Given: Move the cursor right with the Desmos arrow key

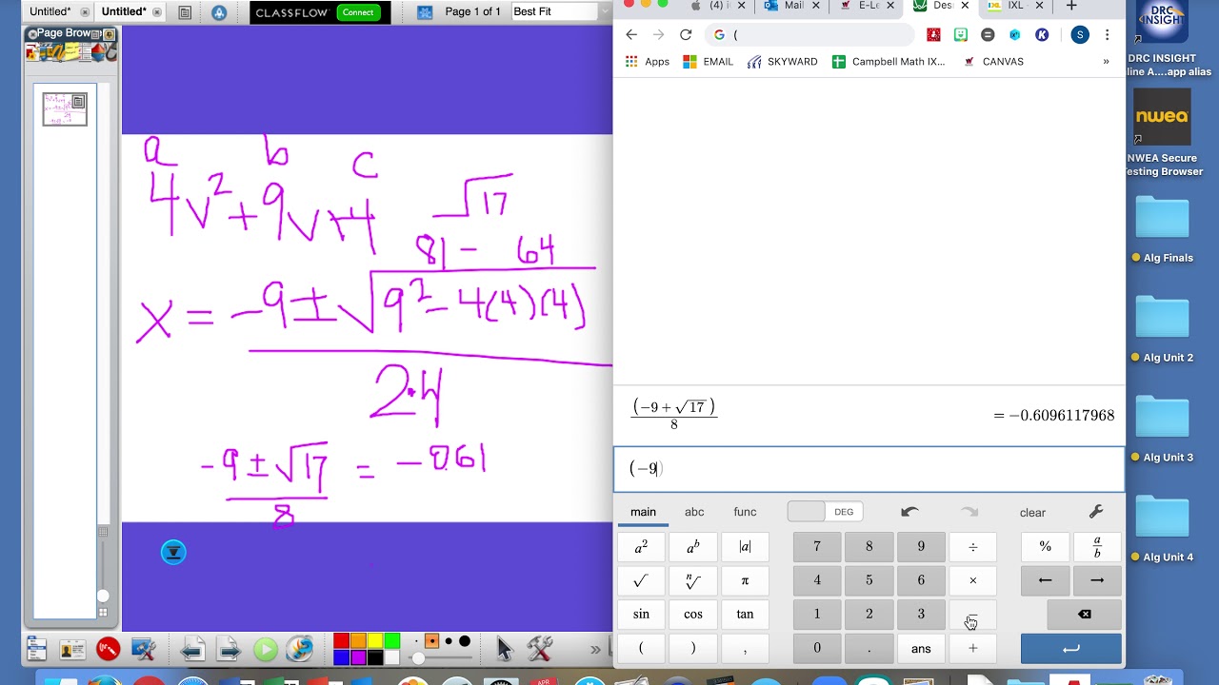Looking at the screenshot, I should [x=1097, y=580].
